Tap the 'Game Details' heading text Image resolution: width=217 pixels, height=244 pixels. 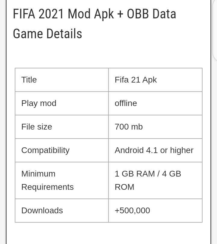(x=47, y=33)
